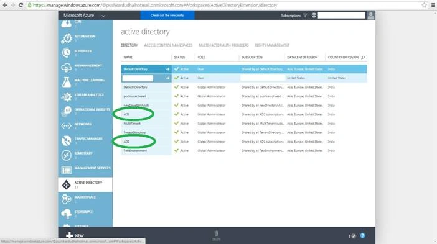Sort by the Role column header

click(x=201, y=57)
